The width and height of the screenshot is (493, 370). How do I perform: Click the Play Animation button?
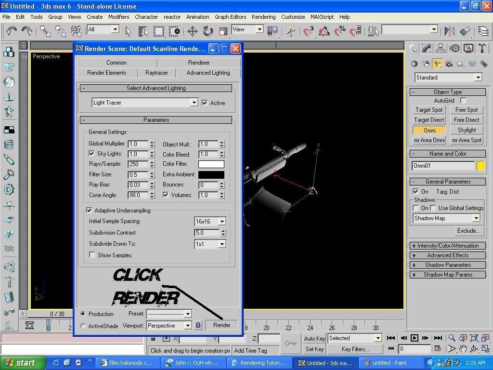[x=415, y=338]
